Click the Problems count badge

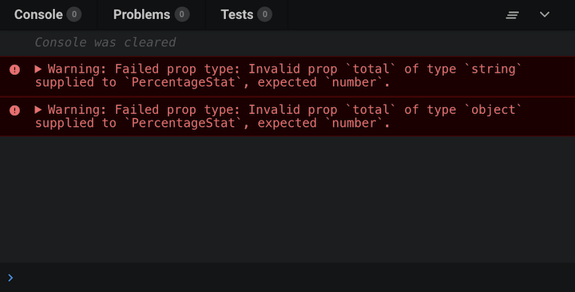coord(182,14)
